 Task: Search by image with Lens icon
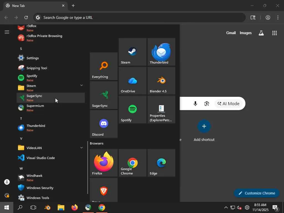(x=207, y=104)
